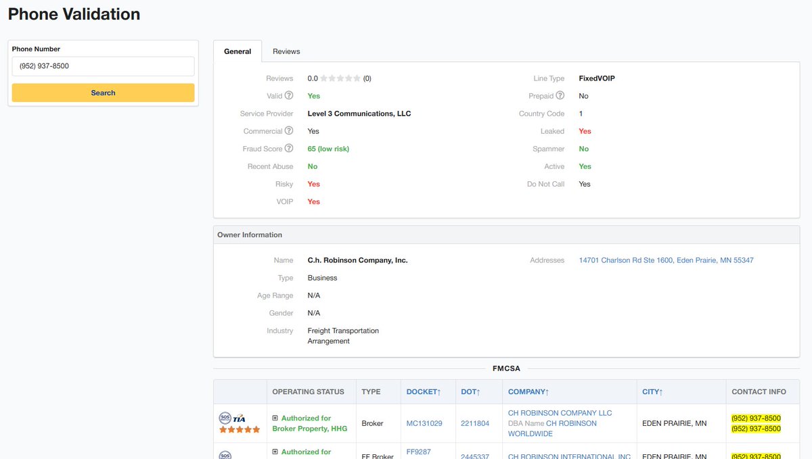Click the FixedVOIP line type value
Image resolution: width=812 pixels, height=459 pixels.
click(x=597, y=78)
